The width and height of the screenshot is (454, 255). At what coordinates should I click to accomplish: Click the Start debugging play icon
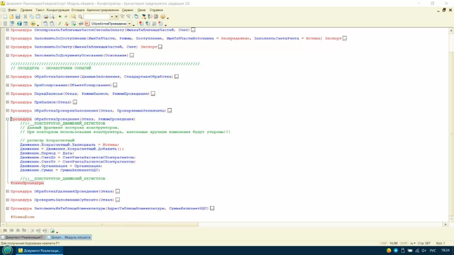(33, 24)
